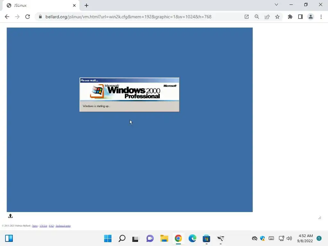Launch Microsoft Edge from the taskbar
Image resolution: width=328 pixels, height=246 pixels.
coord(192,238)
